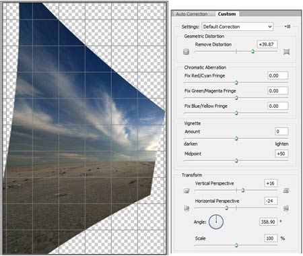This screenshot has height=256, width=303.
Task: Click the Midpoint value field
Action: click(281, 154)
